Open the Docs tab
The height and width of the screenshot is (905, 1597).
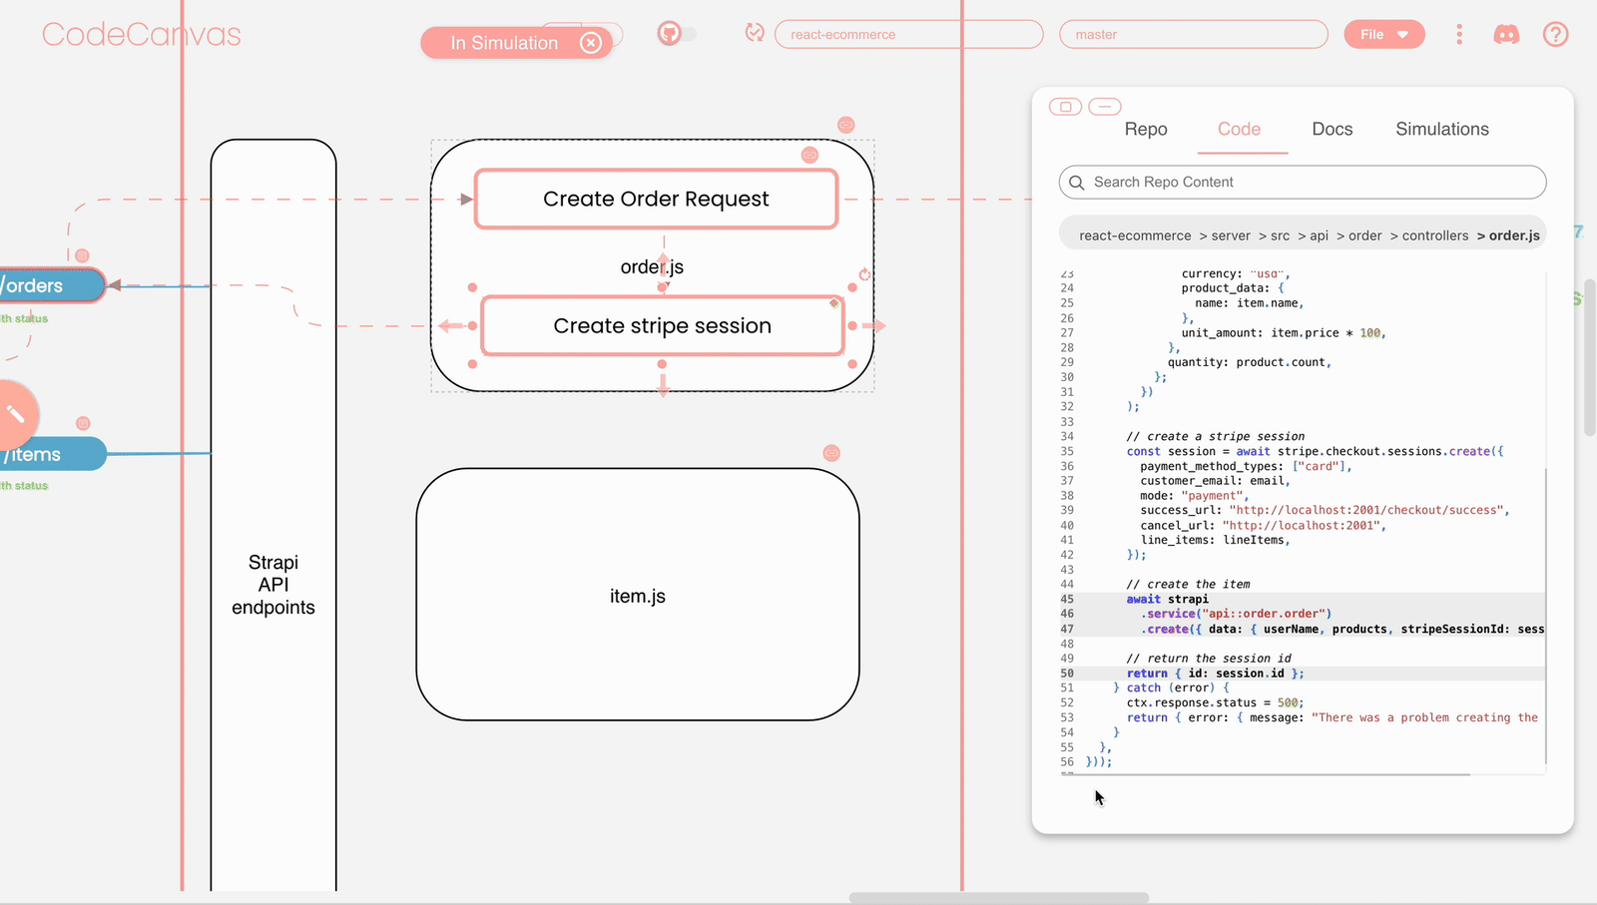tap(1331, 129)
